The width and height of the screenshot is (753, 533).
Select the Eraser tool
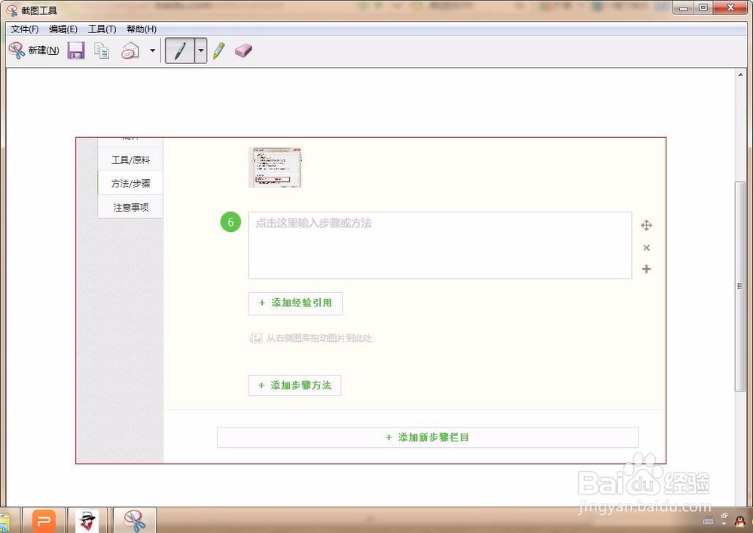coord(242,50)
